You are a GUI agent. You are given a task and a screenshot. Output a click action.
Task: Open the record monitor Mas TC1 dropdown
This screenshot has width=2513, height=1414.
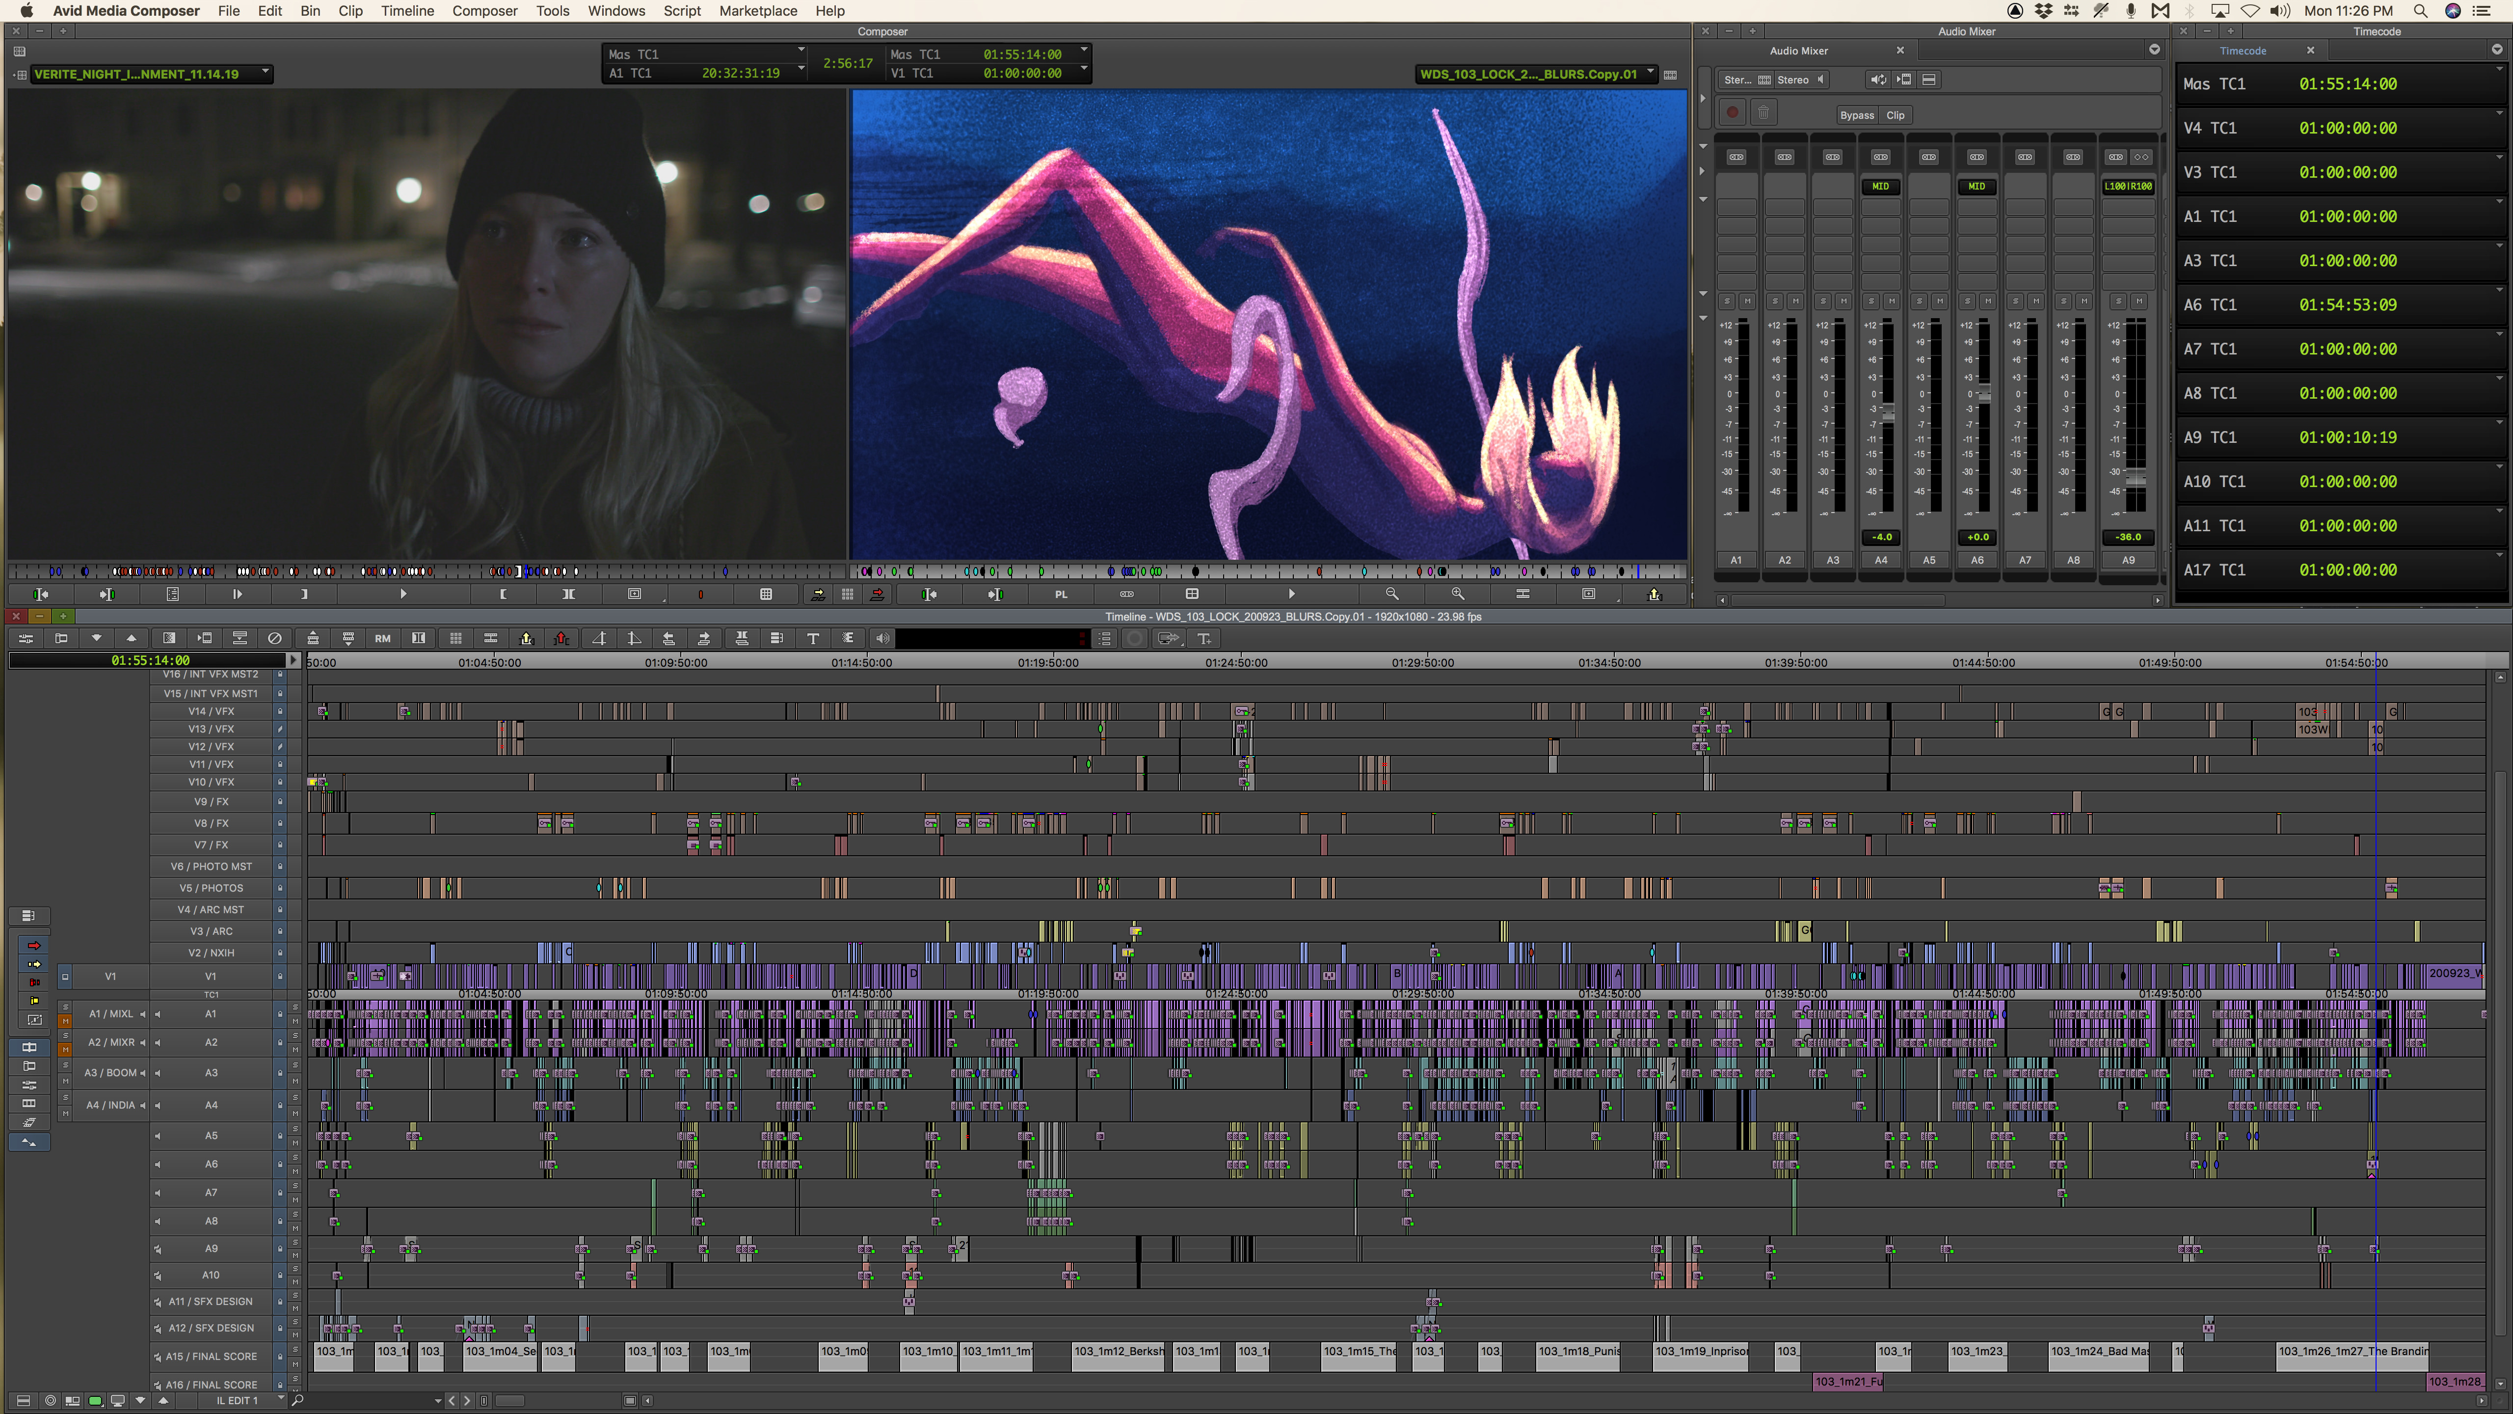1083,49
